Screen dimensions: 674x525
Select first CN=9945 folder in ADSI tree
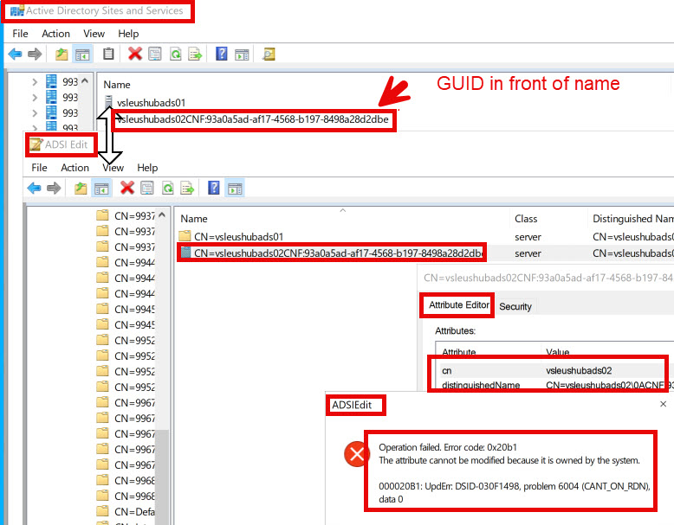coord(126,309)
